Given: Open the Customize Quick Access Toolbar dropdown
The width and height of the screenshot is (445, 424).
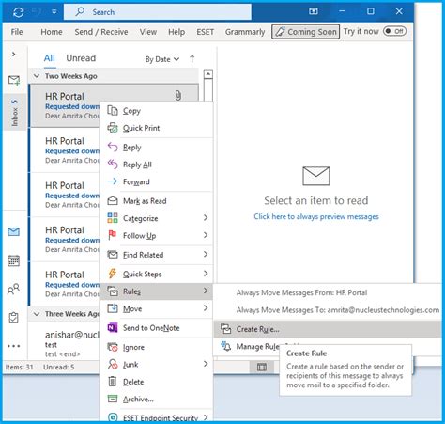Looking at the screenshot, I should [x=54, y=12].
